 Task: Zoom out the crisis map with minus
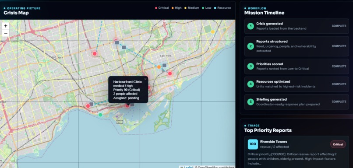(6, 33)
